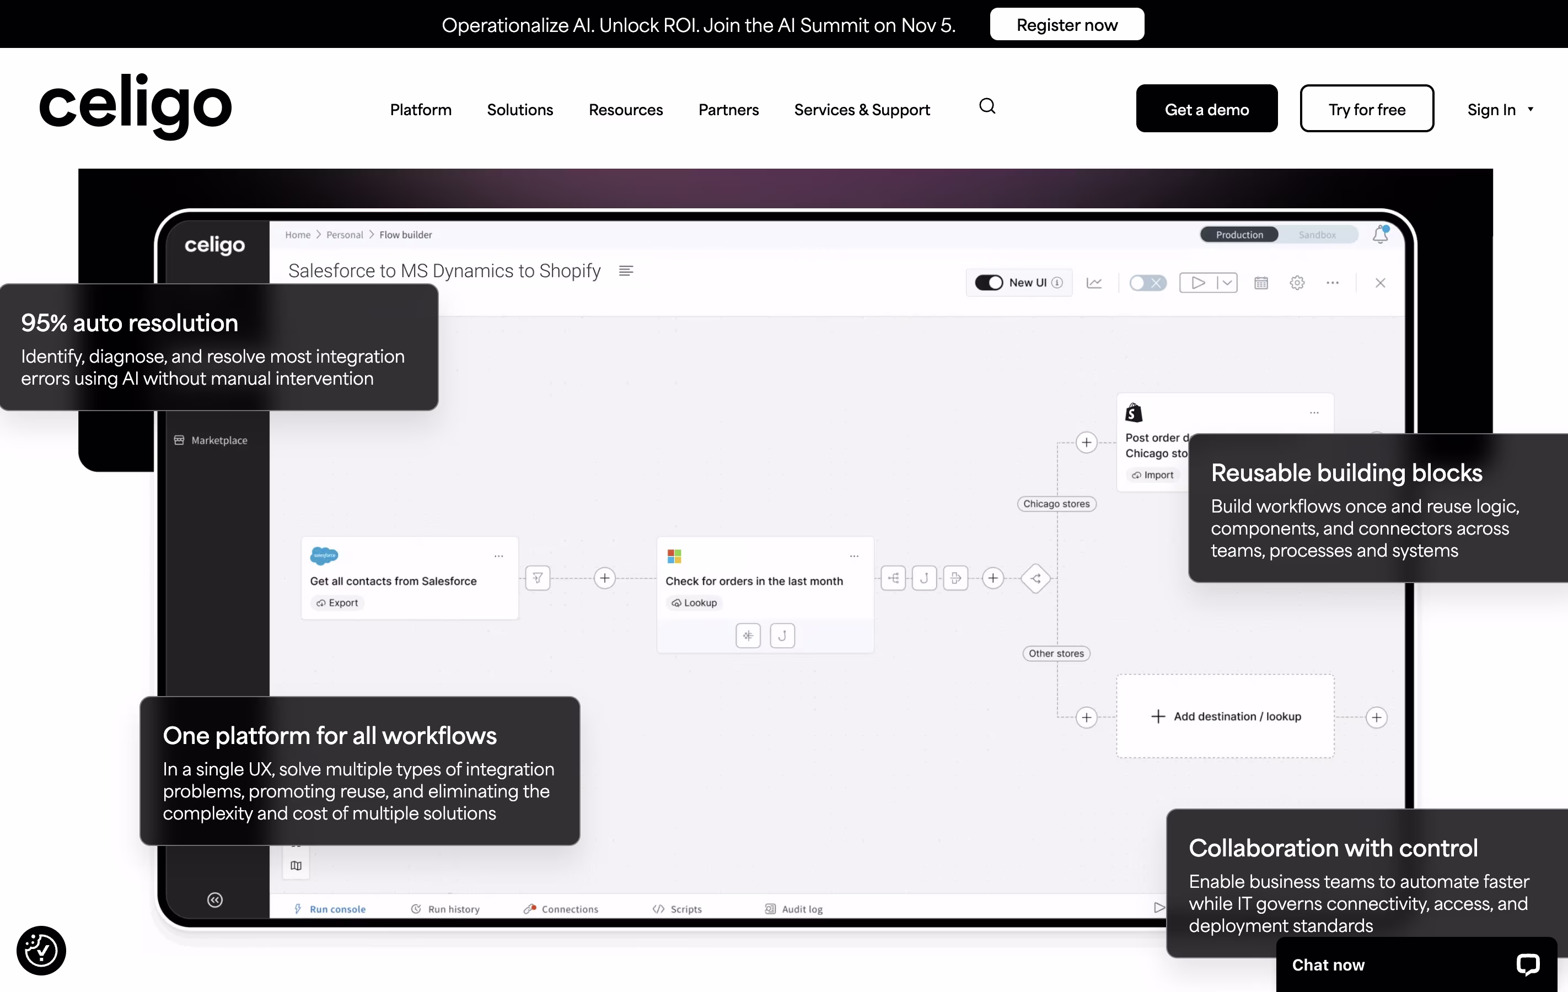This screenshot has height=992, width=1568.
Task: Click the analytics line chart icon
Action: pyautogui.click(x=1094, y=283)
